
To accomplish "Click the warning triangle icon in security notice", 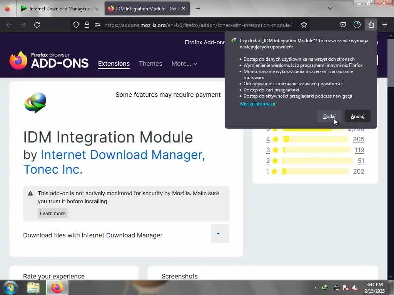I will [30, 194].
